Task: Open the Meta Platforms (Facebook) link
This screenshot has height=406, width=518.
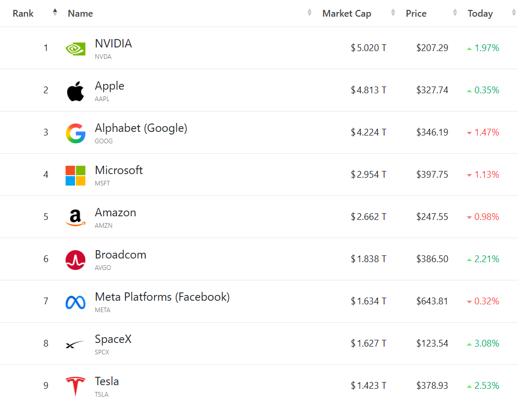Action: [x=162, y=297]
